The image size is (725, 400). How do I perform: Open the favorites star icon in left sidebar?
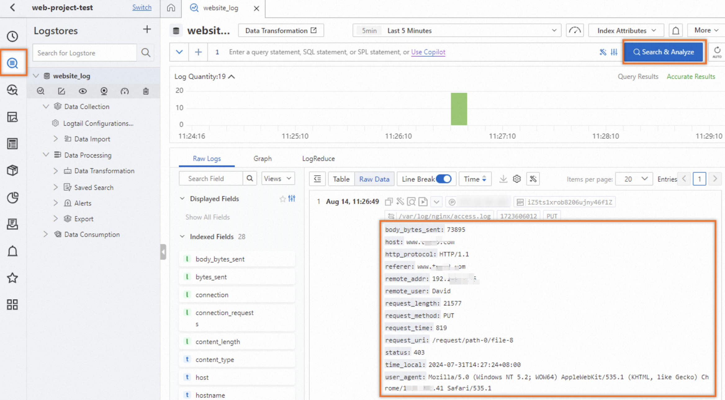12,278
